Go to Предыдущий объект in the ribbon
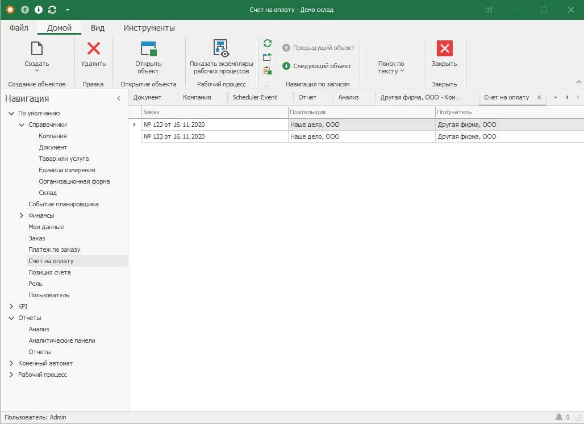 318,48
